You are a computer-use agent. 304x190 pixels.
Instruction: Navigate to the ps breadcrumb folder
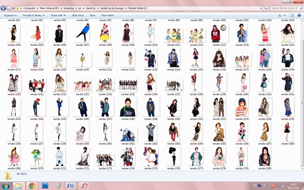[x=80, y=8]
